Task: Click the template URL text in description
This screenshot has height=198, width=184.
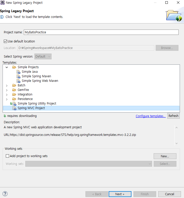Action: [70, 135]
